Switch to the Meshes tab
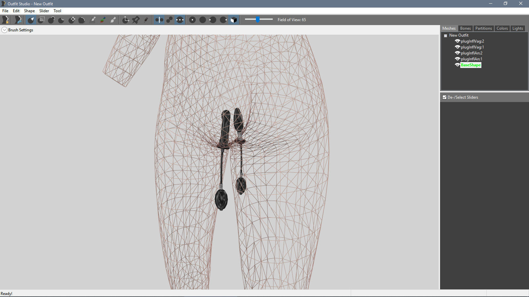The width and height of the screenshot is (529, 297). pos(449,28)
